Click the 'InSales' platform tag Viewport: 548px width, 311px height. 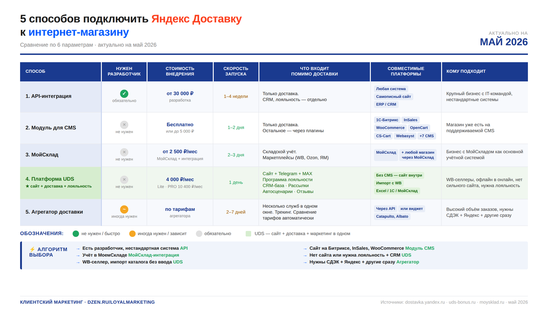coord(411,120)
